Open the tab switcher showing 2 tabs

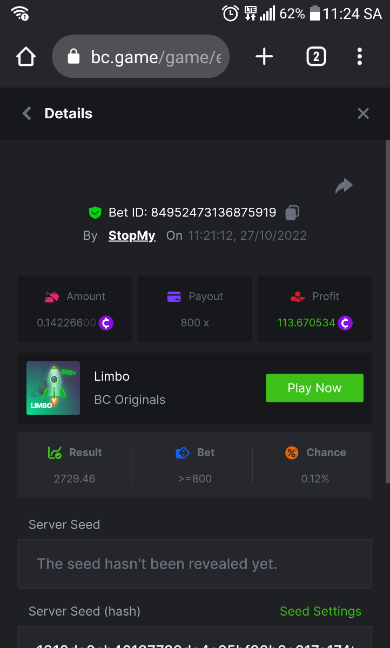[x=316, y=57]
